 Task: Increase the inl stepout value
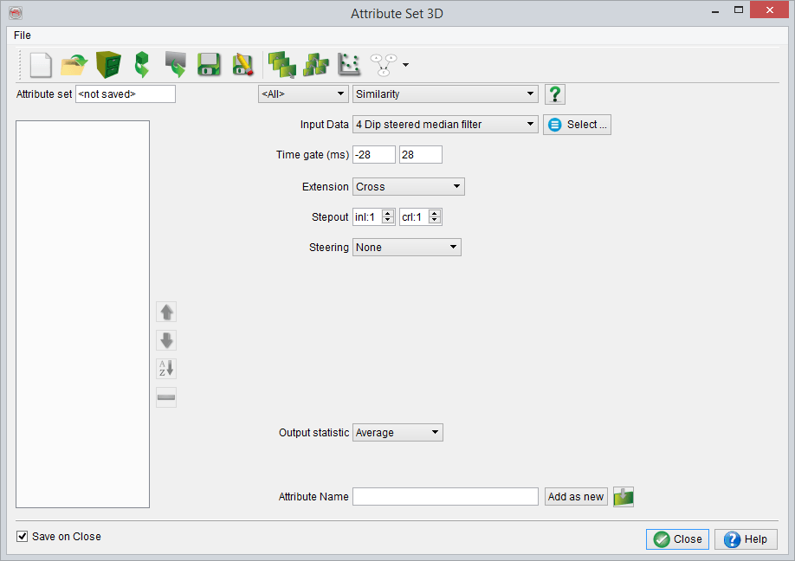(388, 214)
